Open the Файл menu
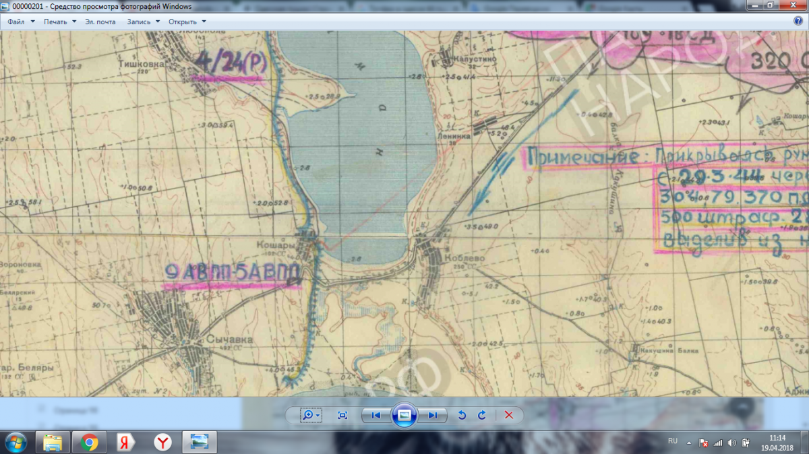809x454 pixels. [22, 22]
